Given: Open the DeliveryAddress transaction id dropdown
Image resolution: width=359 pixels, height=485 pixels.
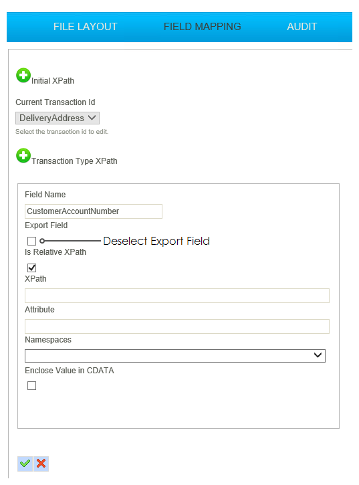Looking at the screenshot, I should [57, 118].
